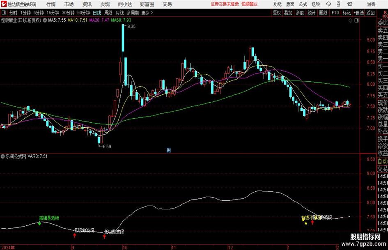Switch to 30分钟 period tab
388x250 pixels.
coord(68,13)
